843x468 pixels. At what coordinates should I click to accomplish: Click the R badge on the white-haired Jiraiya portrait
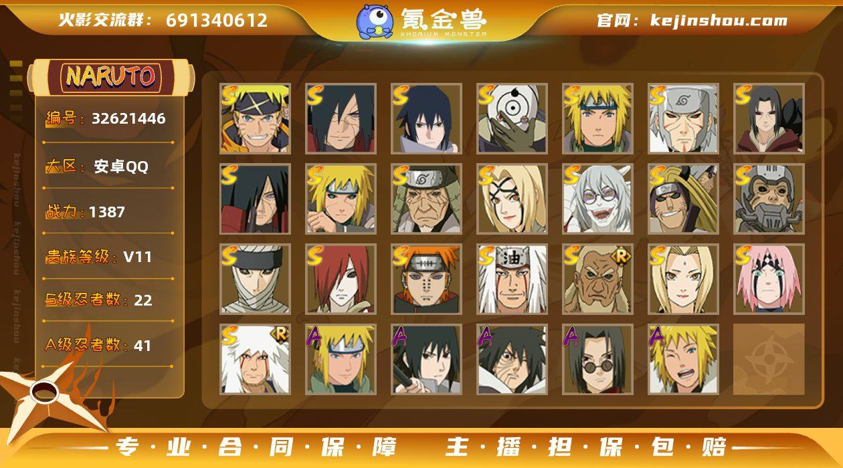pos(280,334)
